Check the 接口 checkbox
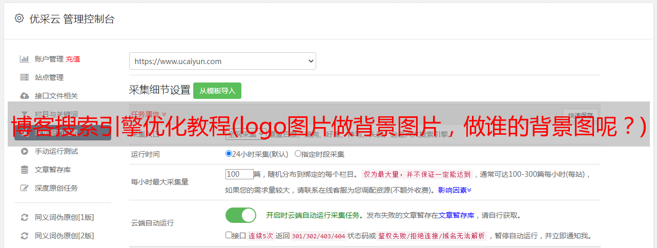 coord(229,235)
